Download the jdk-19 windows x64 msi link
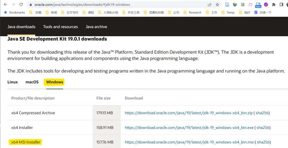Image resolution: width=288 pixels, height=148 pixels. [x=189, y=142]
